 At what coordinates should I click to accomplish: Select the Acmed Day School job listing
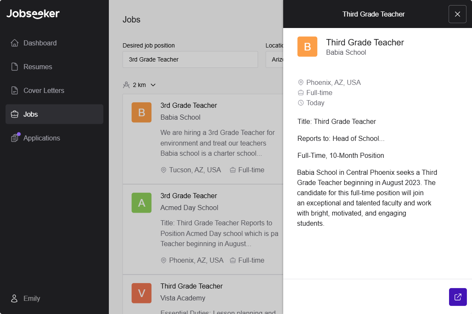pyautogui.click(x=203, y=229)
